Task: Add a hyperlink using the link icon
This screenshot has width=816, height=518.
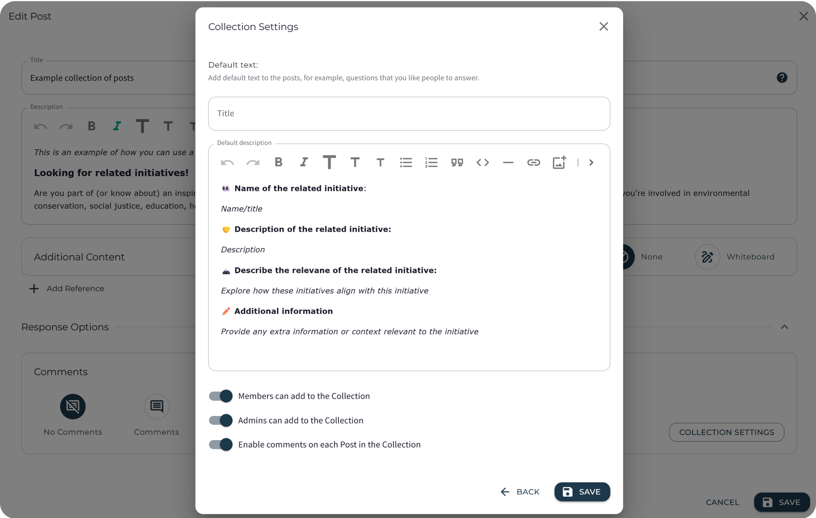Action: point(533,162)
